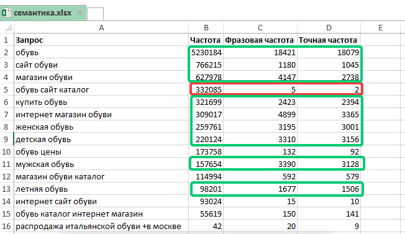This screenshot has width=405, height=234.
Task: Switch to the семантика.xlsx document tab
Action: 43,12
